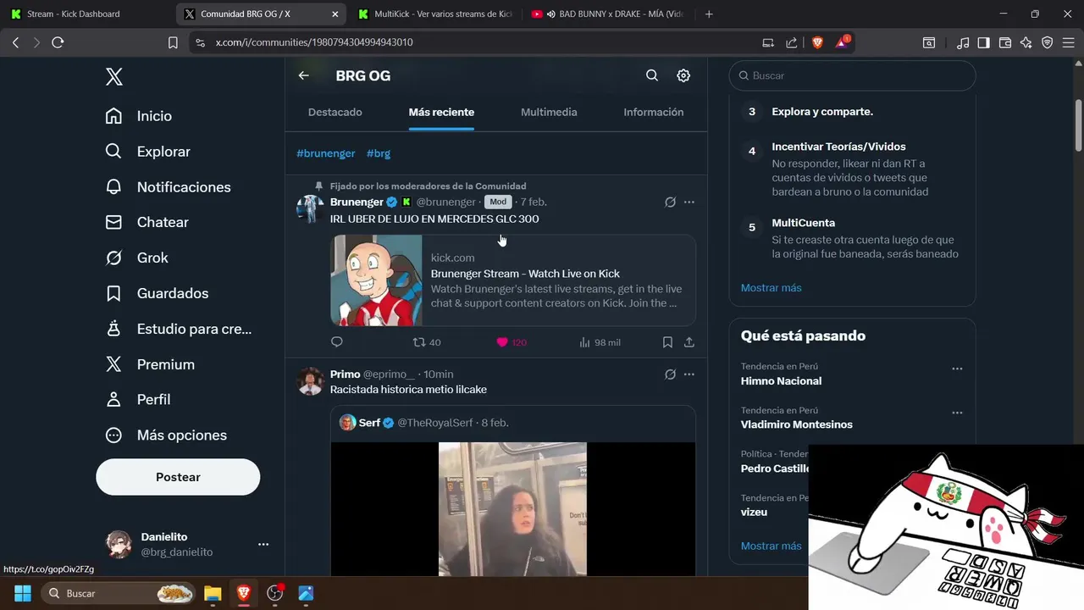1084x610 pixels.
Task: Share Brunenger's pinned post
Action: pos(689,342)
